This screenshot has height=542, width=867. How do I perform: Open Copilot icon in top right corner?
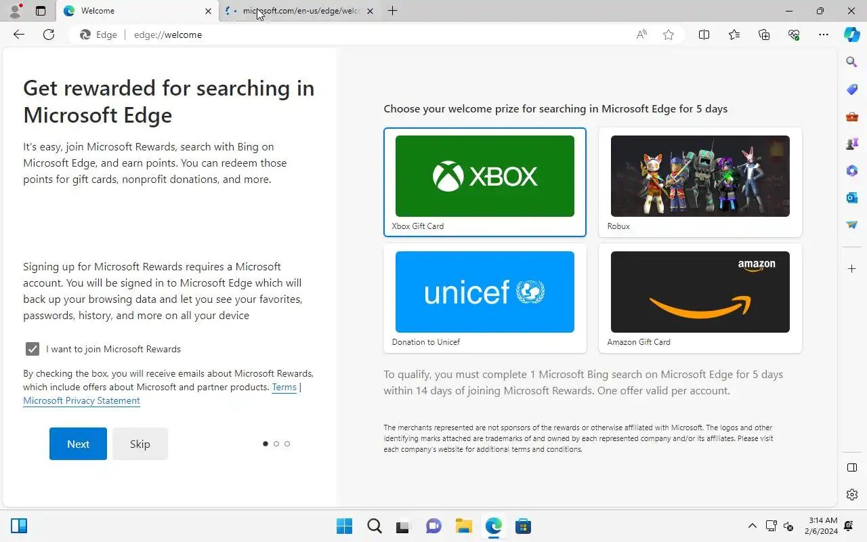pos(852,35)
